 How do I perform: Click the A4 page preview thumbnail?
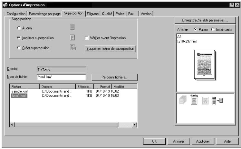click(x=205, y=65)
